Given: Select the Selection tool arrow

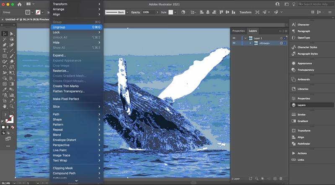Looking at the screenshot, I should pos(5,33).
